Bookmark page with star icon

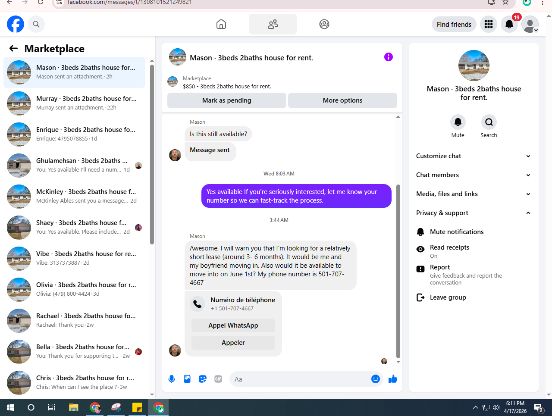(505, 2)
